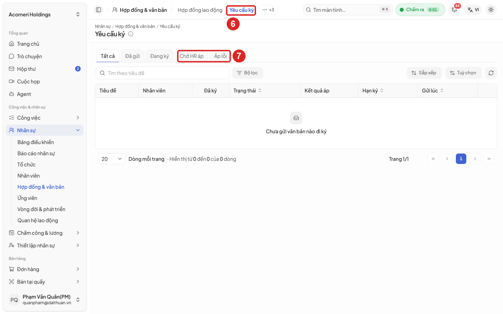Click the Bộ lọc filter button
The height and width of the screenshot is (314, 503).
click(x=248, y=73)
